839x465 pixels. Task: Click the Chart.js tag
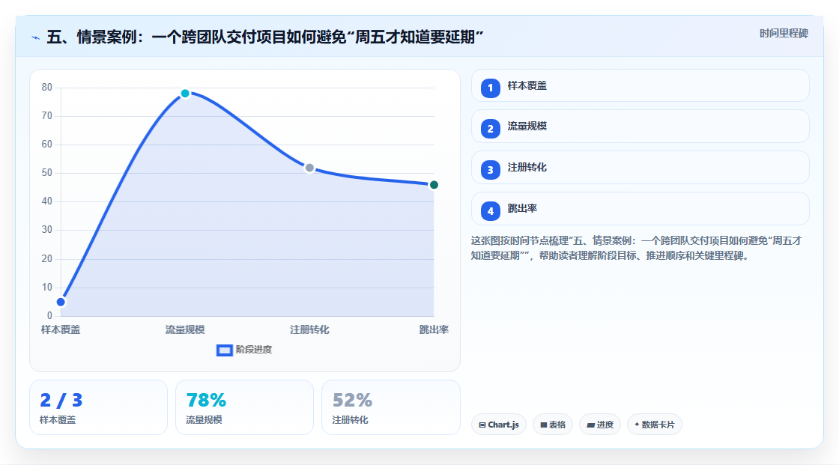click(x=499, y=425)
